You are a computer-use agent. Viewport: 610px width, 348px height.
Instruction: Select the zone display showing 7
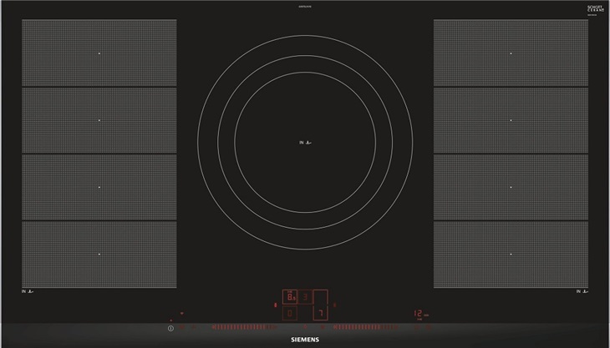(320, 312)
